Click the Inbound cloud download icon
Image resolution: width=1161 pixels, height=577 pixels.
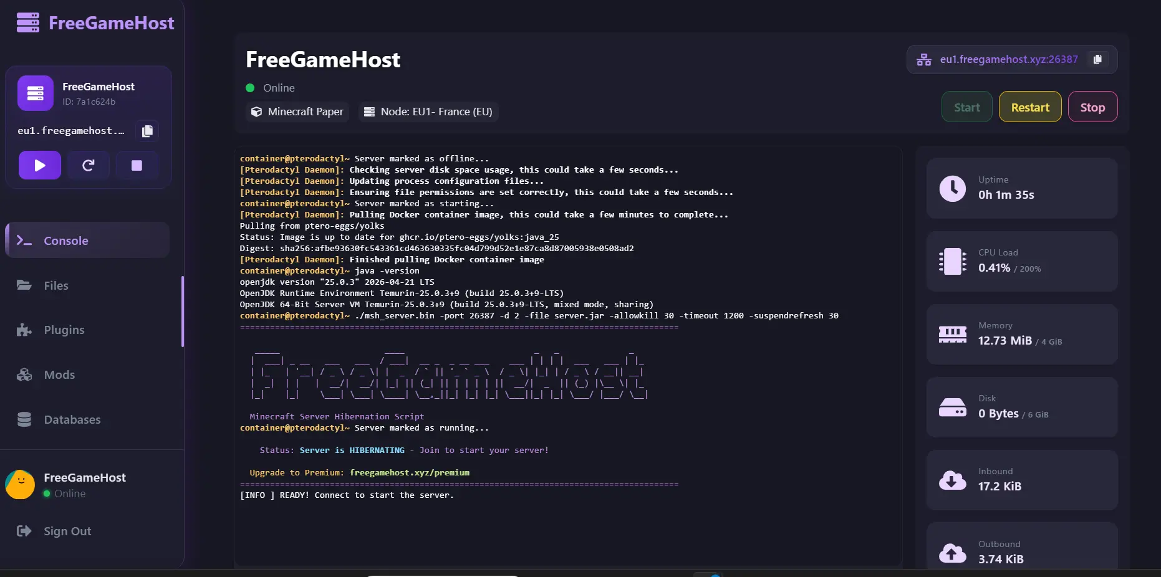(953, 480)
